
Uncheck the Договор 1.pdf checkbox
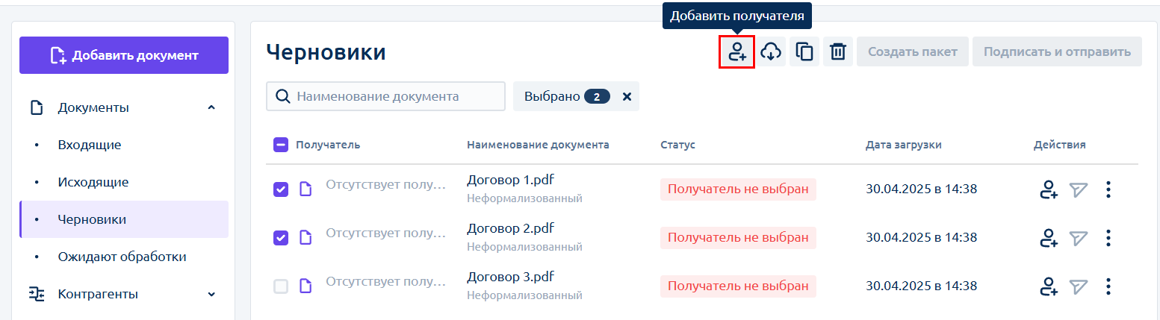pos(281,189)
